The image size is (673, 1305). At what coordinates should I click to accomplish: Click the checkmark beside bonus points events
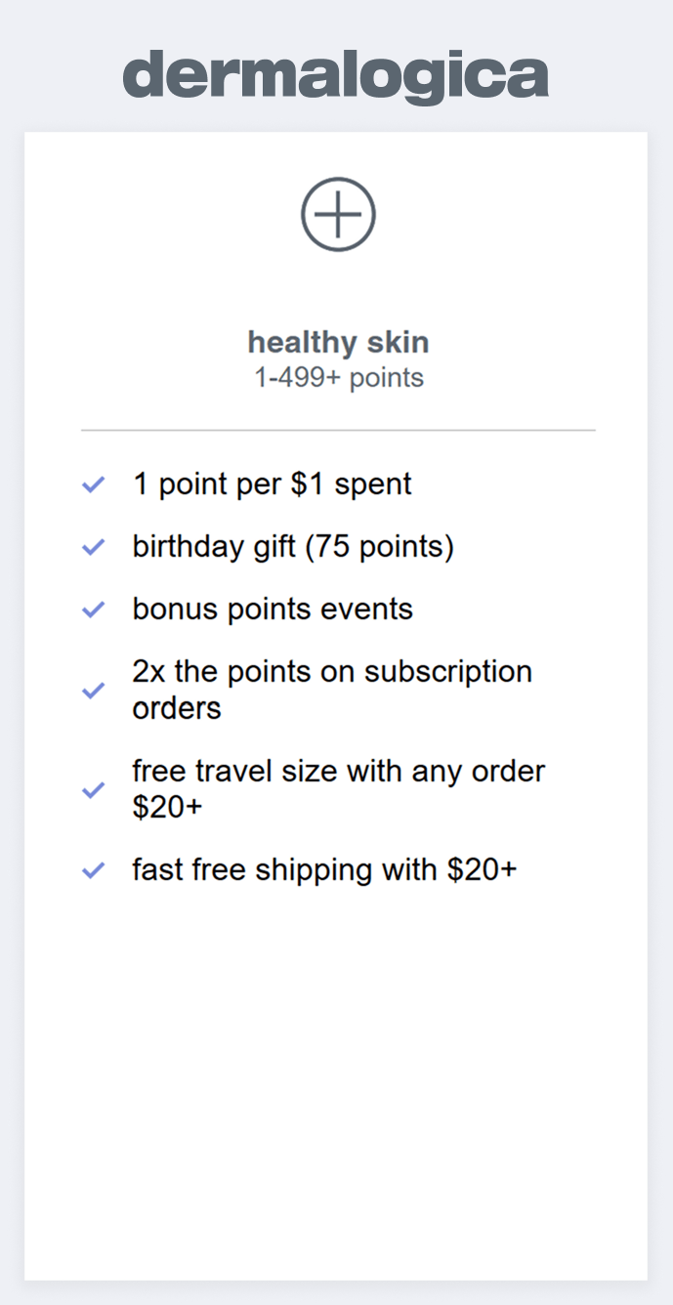click(94, 610)
